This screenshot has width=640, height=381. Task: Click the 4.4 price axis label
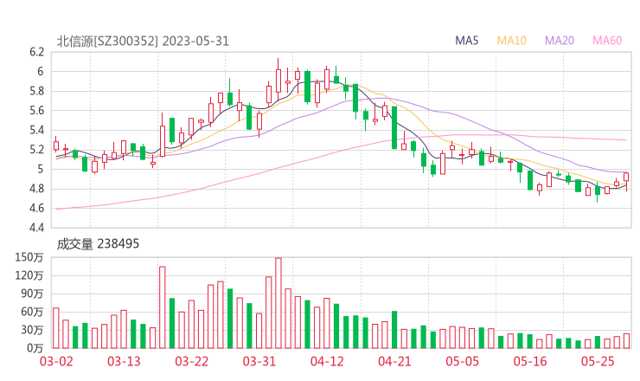[36, 227]
